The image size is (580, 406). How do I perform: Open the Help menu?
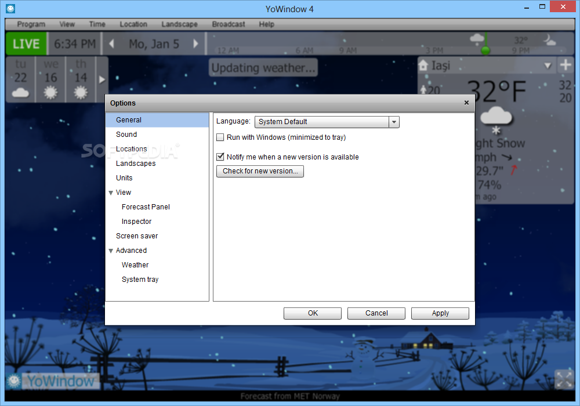coord(266,24)
